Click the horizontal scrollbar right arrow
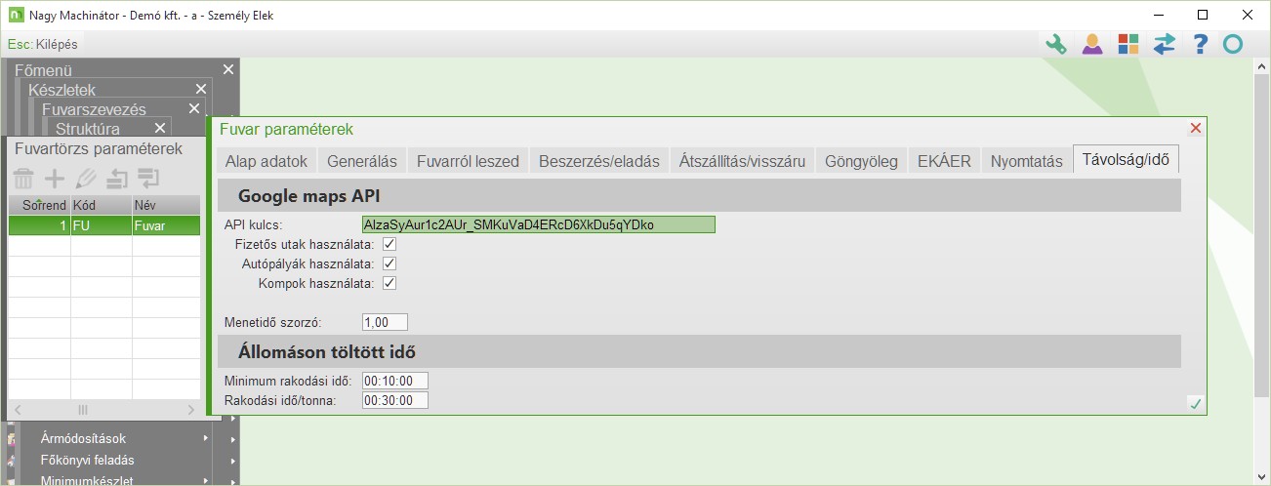The height and width of the screenshot is (486, 1271). (190, 410)
